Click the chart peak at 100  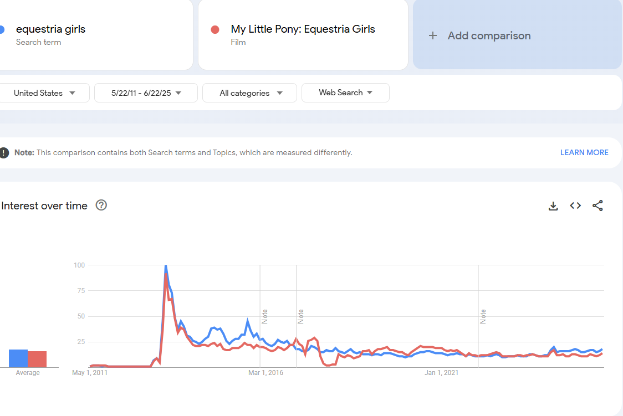[x=166, y=265]
